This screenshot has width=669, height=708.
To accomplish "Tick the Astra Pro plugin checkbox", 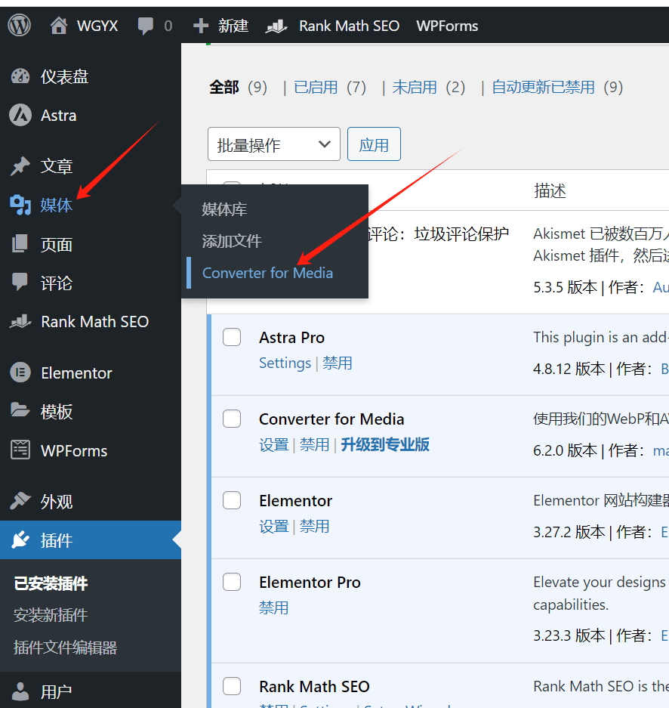I will (232, 337).
